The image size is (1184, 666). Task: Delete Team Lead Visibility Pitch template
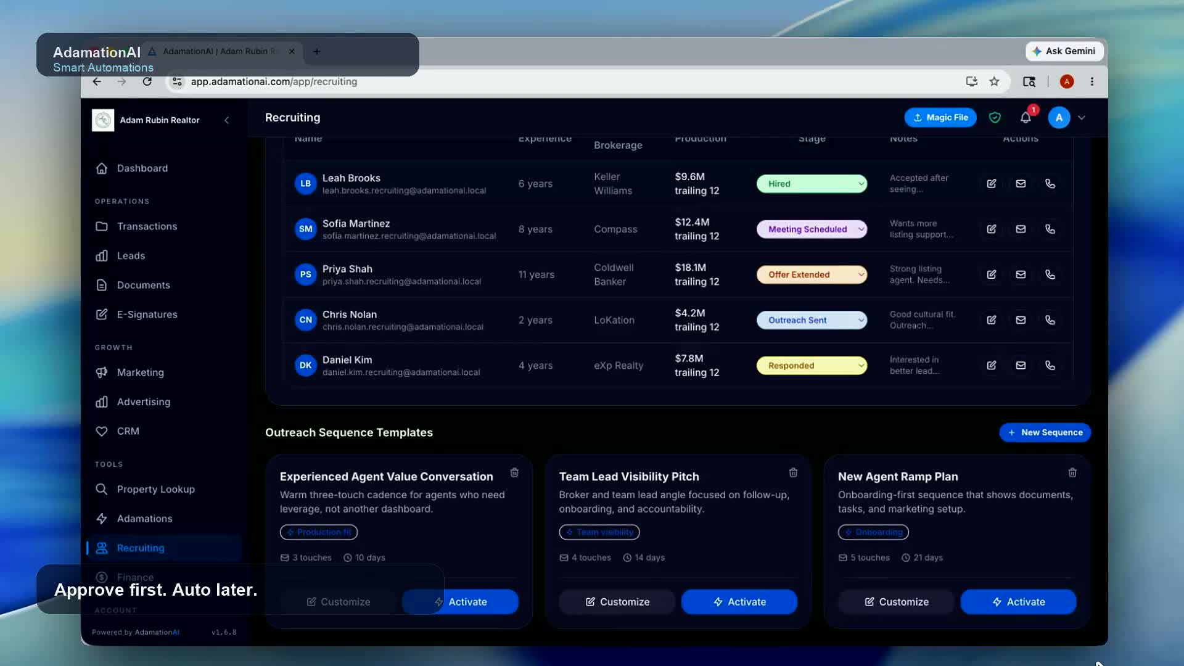793,473
